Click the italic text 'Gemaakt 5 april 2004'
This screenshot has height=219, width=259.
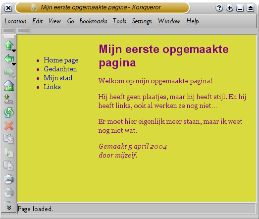coord(133,147)
